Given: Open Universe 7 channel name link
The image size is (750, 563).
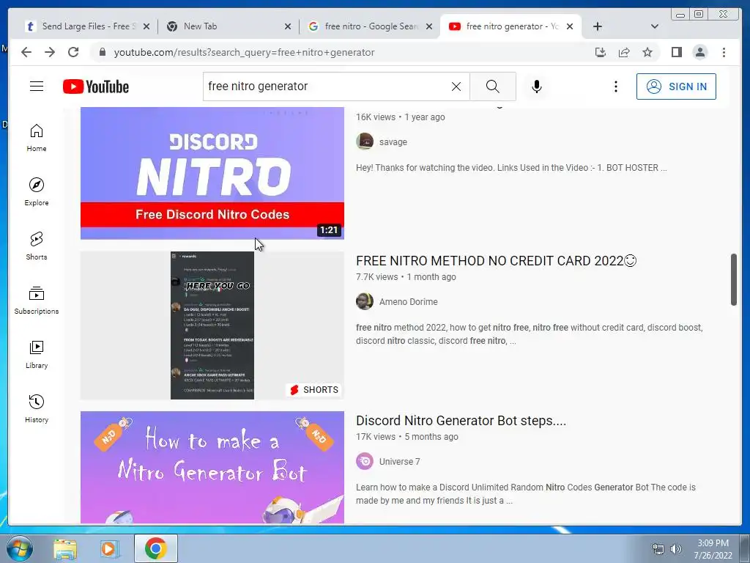Looking at the screenshot, I should pyautogui.click(x=399, y=462).
